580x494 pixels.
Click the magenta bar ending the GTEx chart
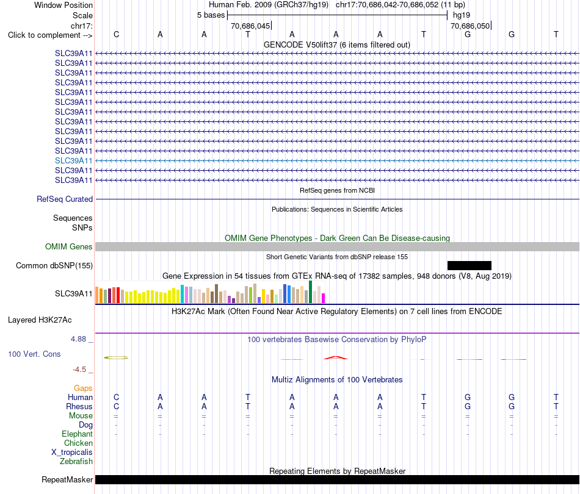pos(324,298)
